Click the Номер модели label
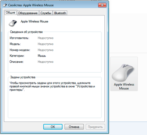Viewport: 147px width, 135px height. click(x=20, y=50)
